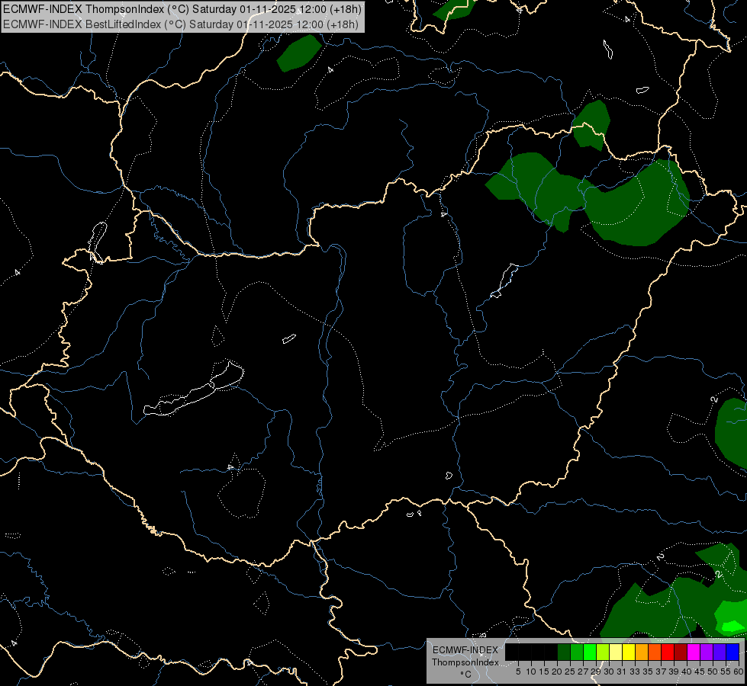Image resolution: width=747 pixels, height=686 pixels.
Task: Click legend scale value "55"
Action: click(x=726, y=672)
